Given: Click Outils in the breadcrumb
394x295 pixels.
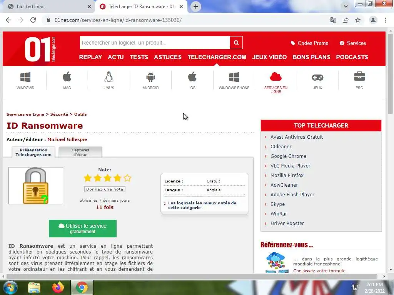Looking at the screenshot, I should 80,114.
